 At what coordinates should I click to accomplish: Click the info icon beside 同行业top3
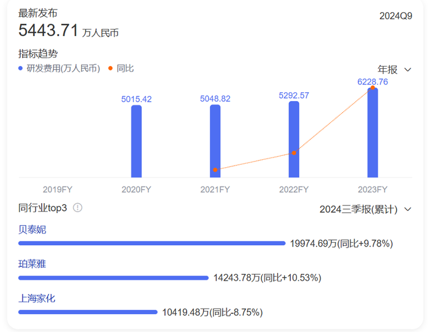point(77,208)
